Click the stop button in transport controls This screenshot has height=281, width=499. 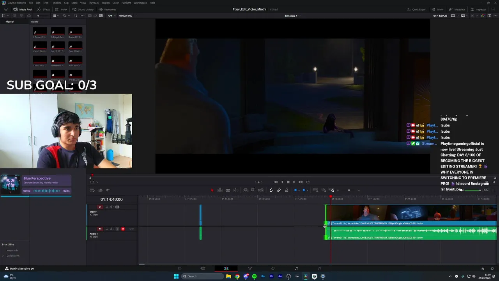tap(288, 182)
